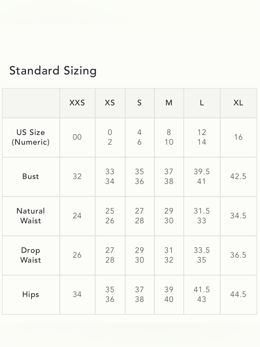Click the US Size (Numeric) row label
This screenshot has width=260, height=347.
click(x=31, y=137)
